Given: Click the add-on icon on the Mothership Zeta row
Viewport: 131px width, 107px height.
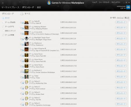Looking at the screenshot, I should [22, 82].
